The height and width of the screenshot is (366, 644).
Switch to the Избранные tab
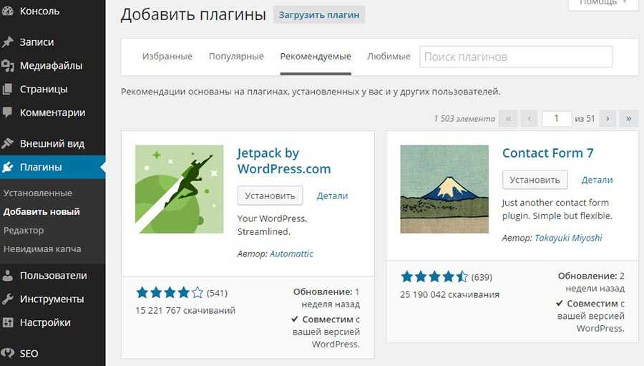point(167,57)
